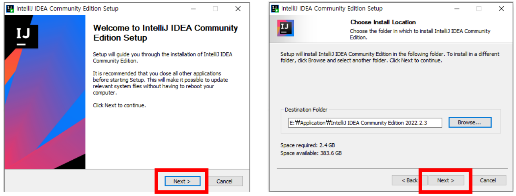Image resolution: width=516 pixels, height=196 pixels.
Task: Go Back in Choose Install Location window
Action: [409, 180]
